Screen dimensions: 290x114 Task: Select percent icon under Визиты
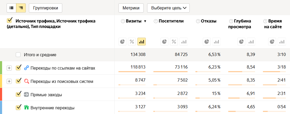pos(132,42)
